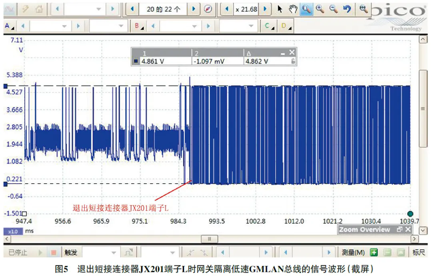432x276 pixels.
Task: Click the green phase ruler handle
Action: 410,214
